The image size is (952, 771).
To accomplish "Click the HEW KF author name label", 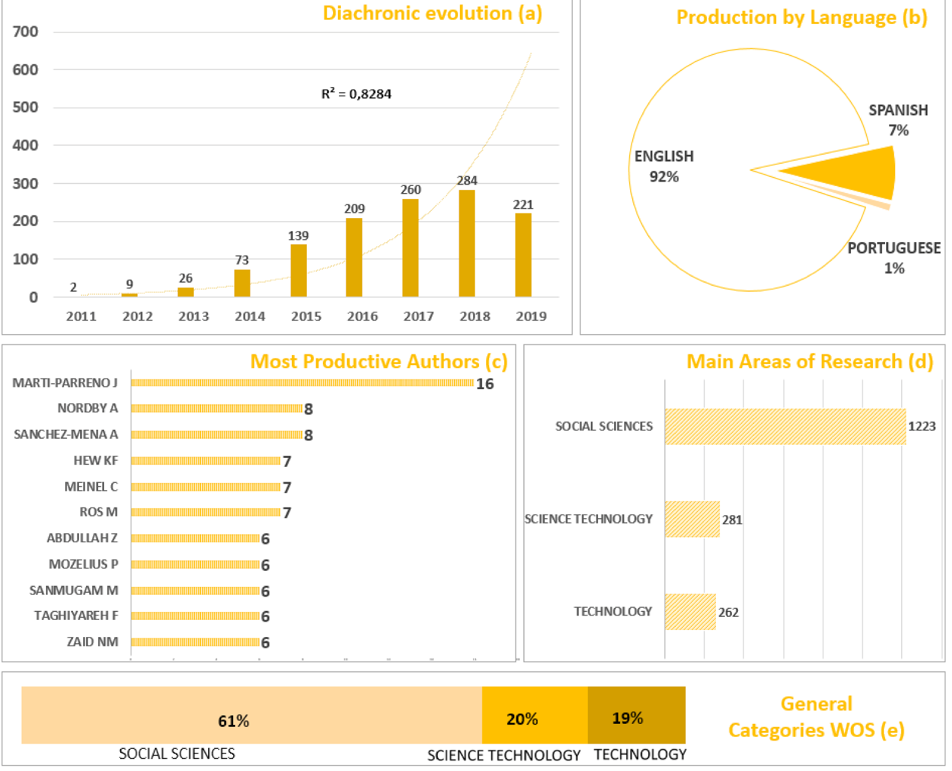I will (96, 461).
